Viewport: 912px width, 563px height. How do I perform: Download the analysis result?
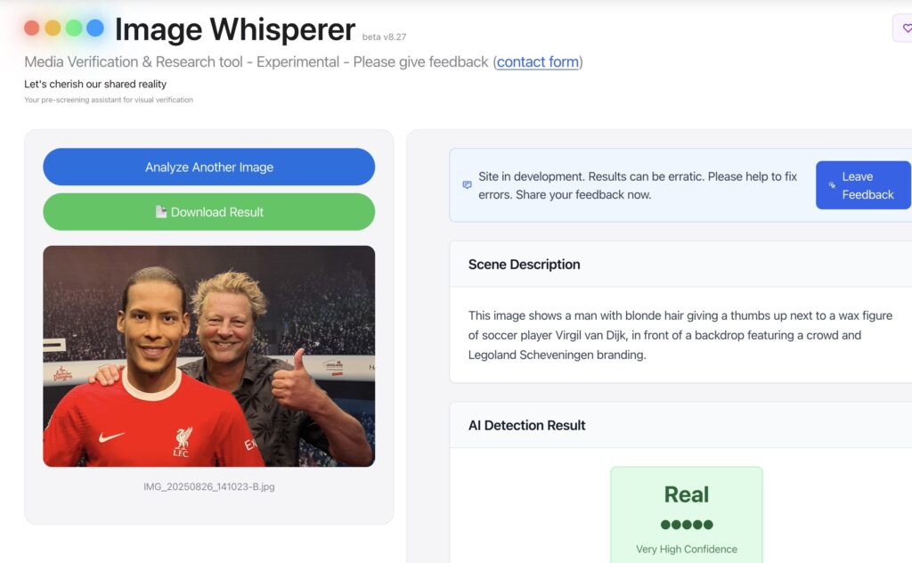[208, 212]
